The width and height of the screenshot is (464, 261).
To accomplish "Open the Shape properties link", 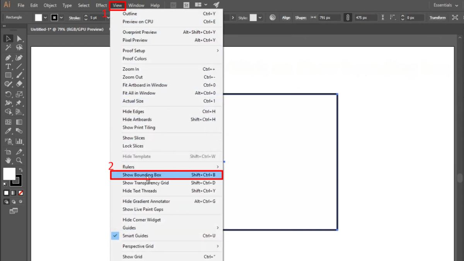I will coord(300,18).
